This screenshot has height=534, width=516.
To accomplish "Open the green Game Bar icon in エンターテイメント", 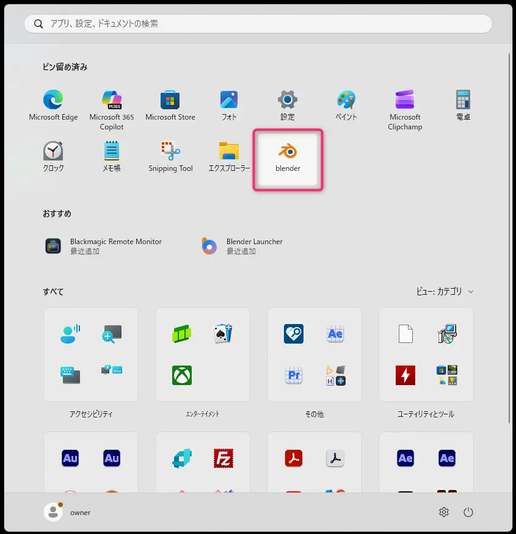I will [181, 334].
